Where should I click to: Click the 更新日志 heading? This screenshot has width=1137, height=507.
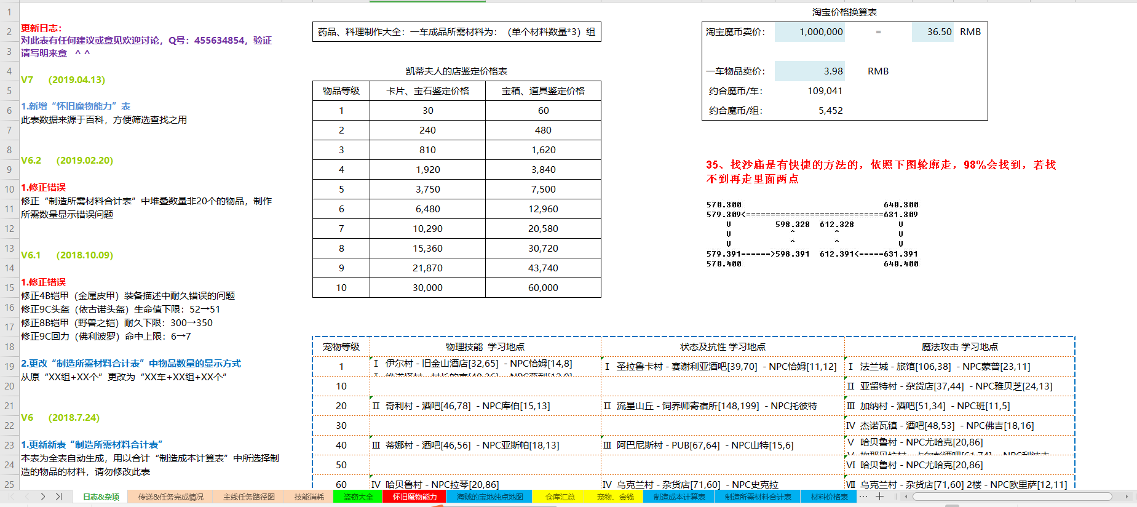coord(41,28)
